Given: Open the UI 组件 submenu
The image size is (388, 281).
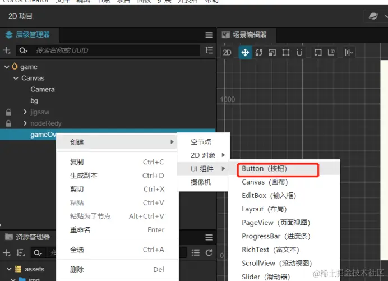Looking at the screenshot, I should [203, 169].
